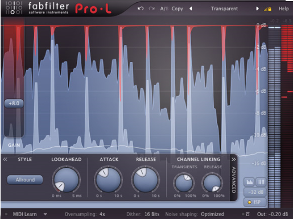This screenshot has height=219, width=293.
Task: Click the Out -0.20 dB value field
Action: point(273,214)
